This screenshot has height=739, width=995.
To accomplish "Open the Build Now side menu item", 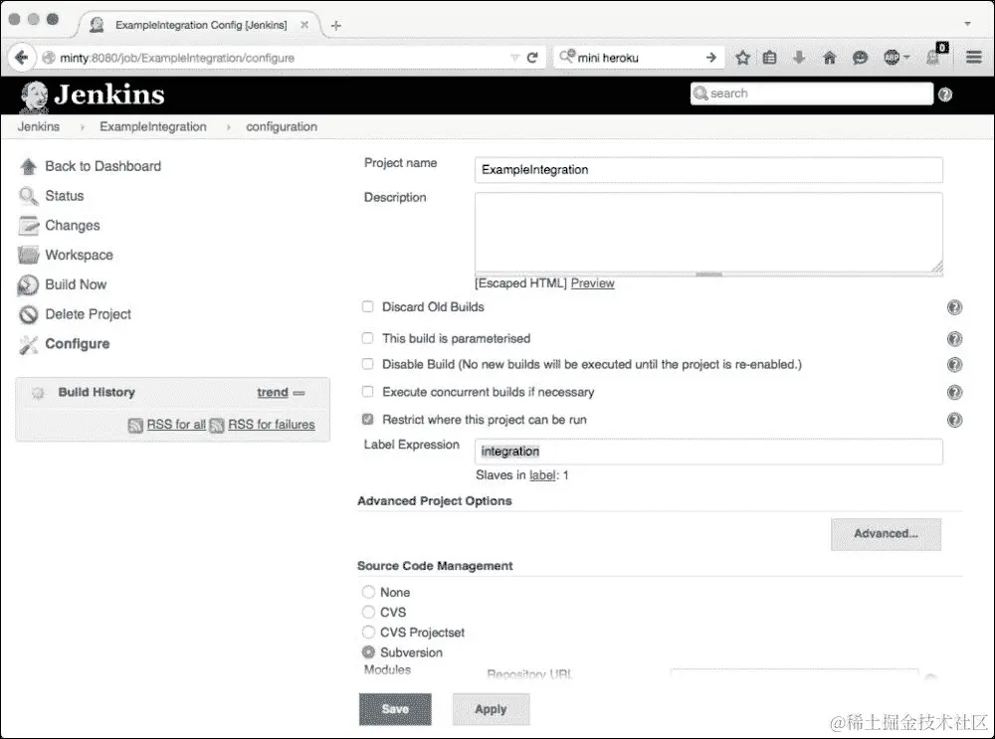I will pyautogui.click(x=76, y=284).
